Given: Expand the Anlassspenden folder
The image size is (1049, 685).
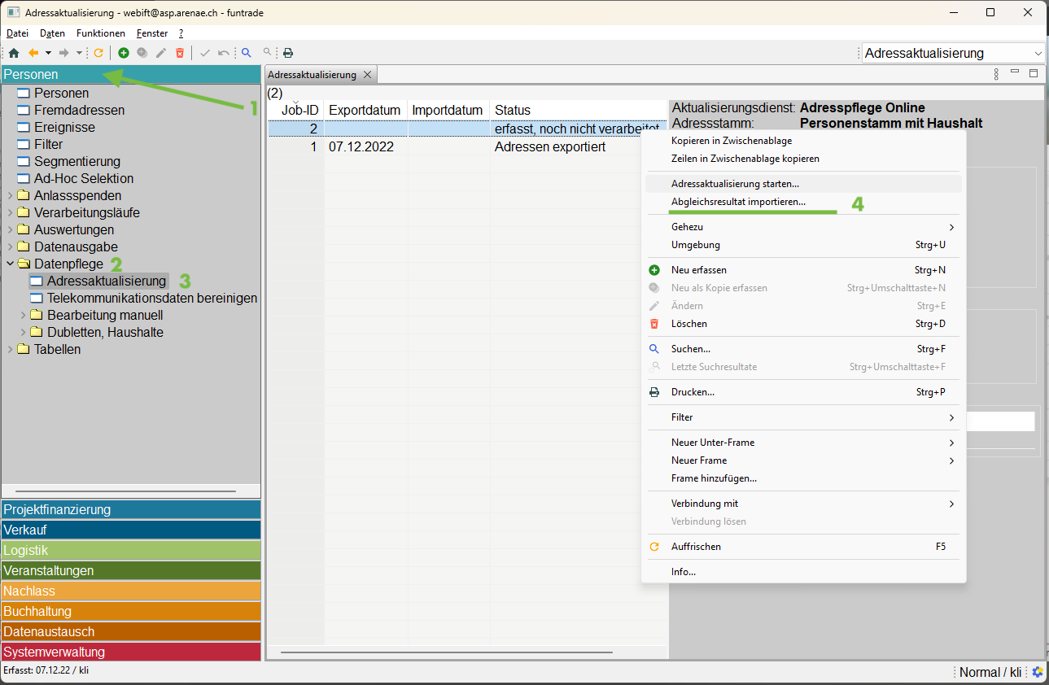Looking at the screenshot, I should click(11, 195).
